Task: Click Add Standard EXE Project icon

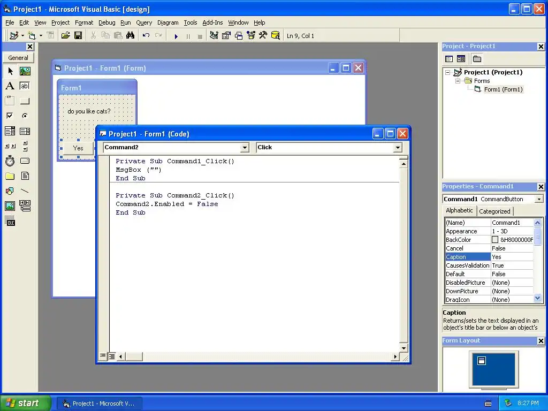Action: (x=14, y=36)
